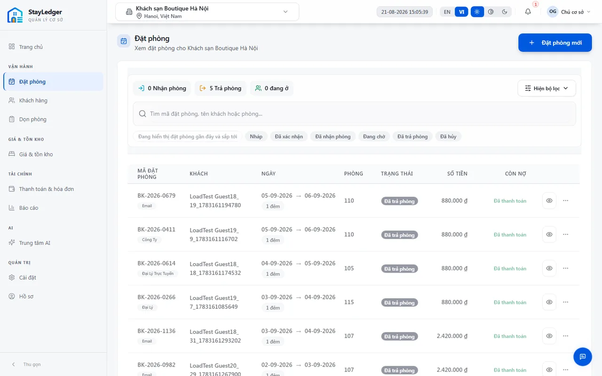Open Cài đặt in the sidebar
The image size is (602, 376).
coord(53,278)
